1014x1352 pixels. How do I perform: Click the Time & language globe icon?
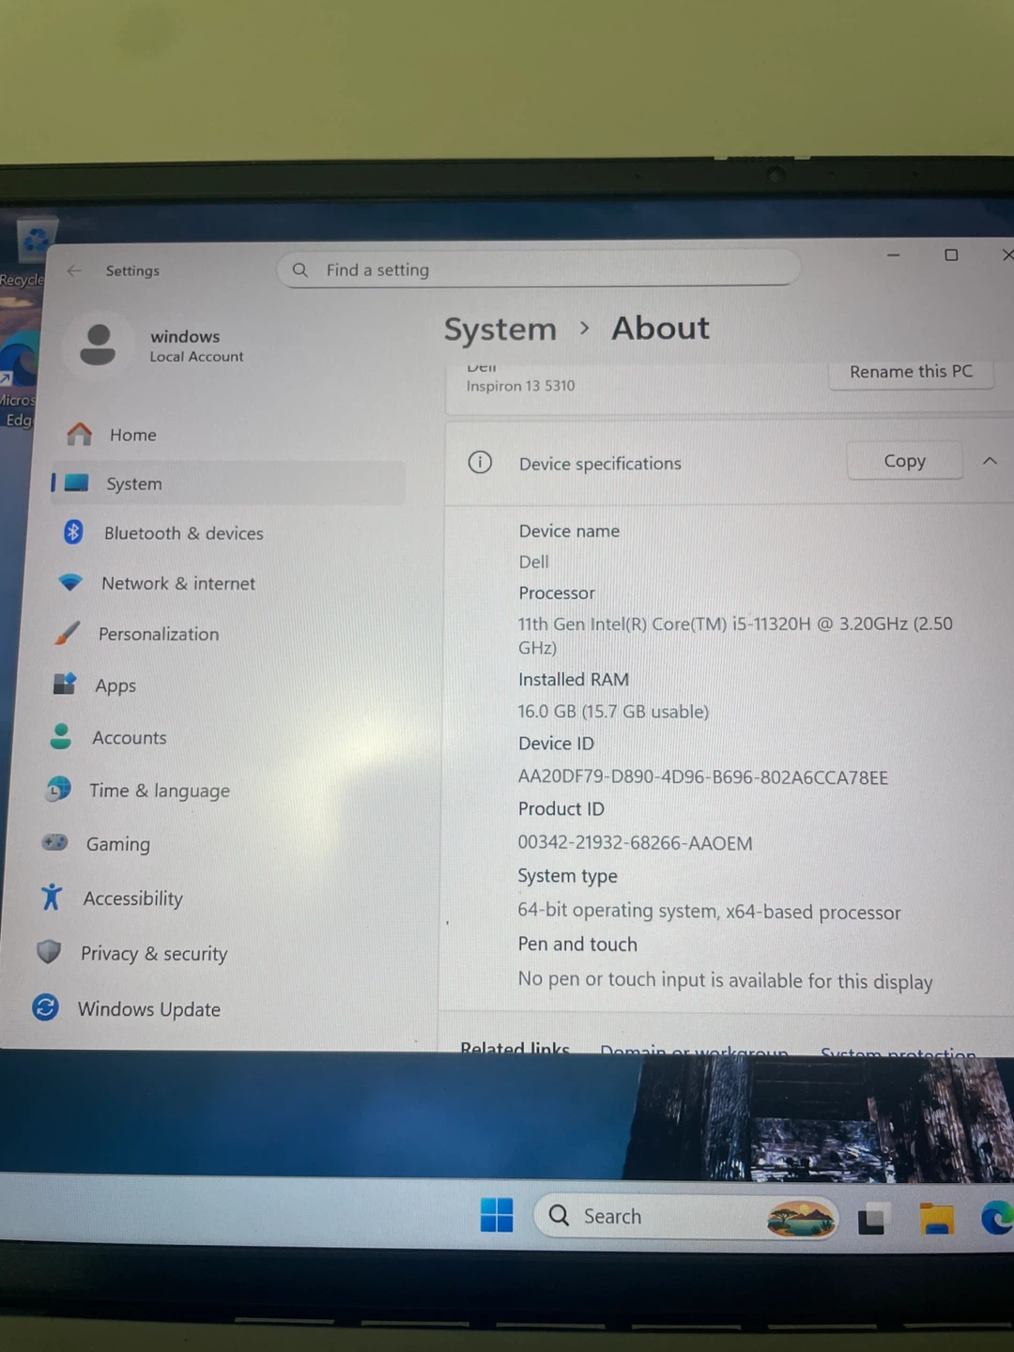click(58, 789)
